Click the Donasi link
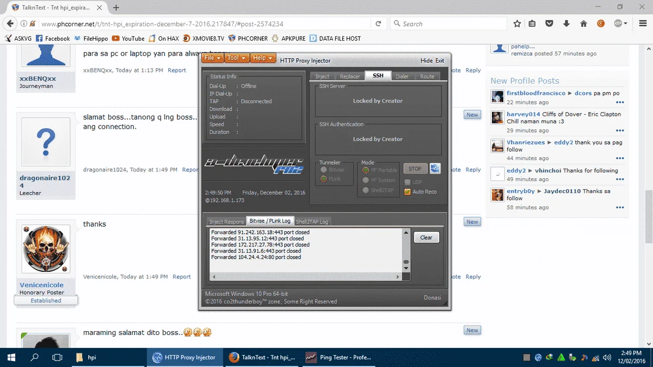This screenshot has width=653, height=367. tap(433, 297)
